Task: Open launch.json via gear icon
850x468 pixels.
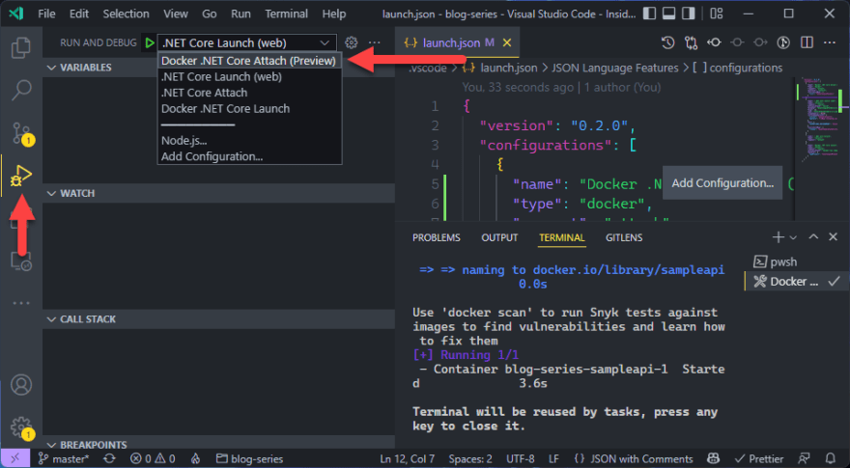Action: pyautogui.click(x=352, y=42)
